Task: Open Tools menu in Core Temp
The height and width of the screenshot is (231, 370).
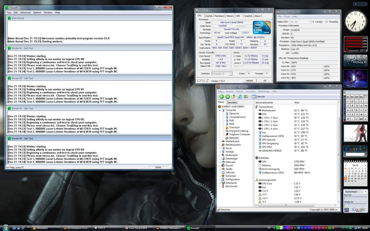Action: tap(287, 16)
